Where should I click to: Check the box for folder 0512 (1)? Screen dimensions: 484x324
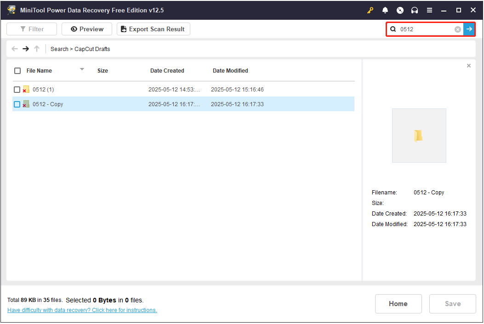point(17,90)
